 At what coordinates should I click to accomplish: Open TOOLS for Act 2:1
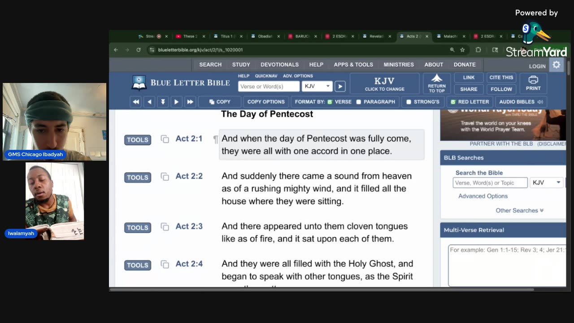(x=138, y=140)
